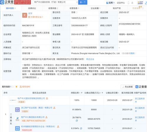The height and width of the screenshot is (132, 147).
Task: Clear the search field with the X icon
Action: click(77, 2)
